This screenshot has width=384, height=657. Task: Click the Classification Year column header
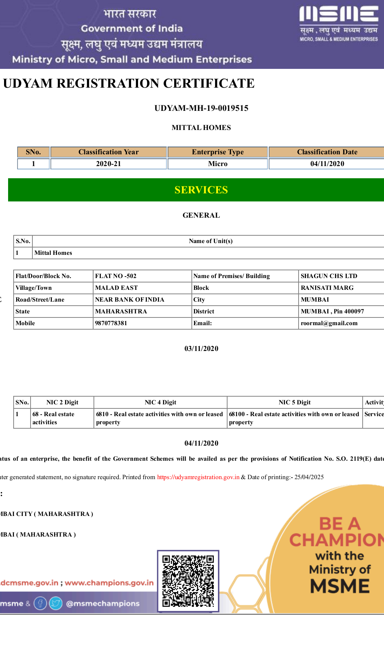108,152
